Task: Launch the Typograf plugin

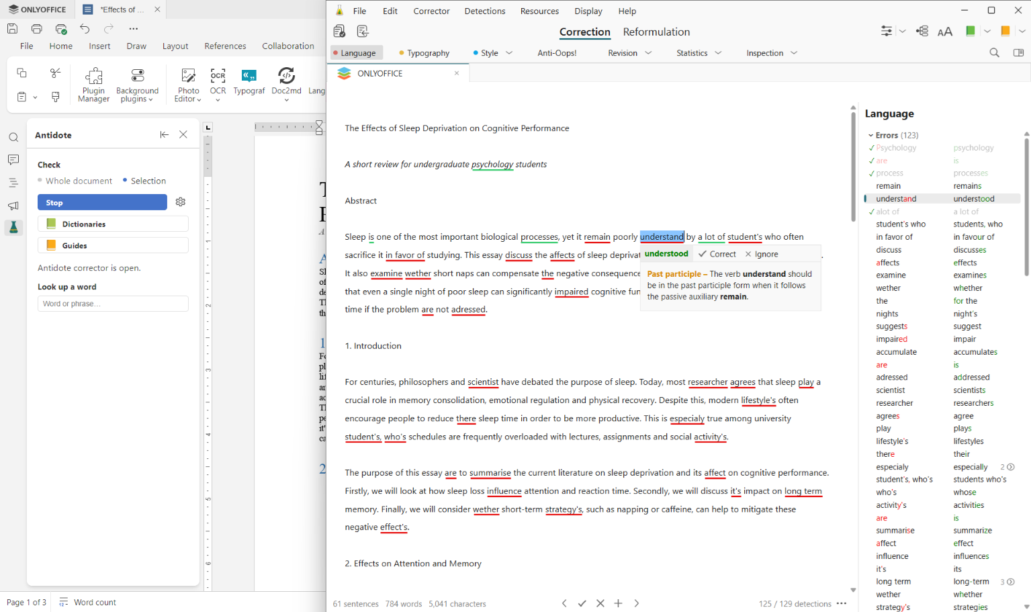Action: tap(249, 82)
